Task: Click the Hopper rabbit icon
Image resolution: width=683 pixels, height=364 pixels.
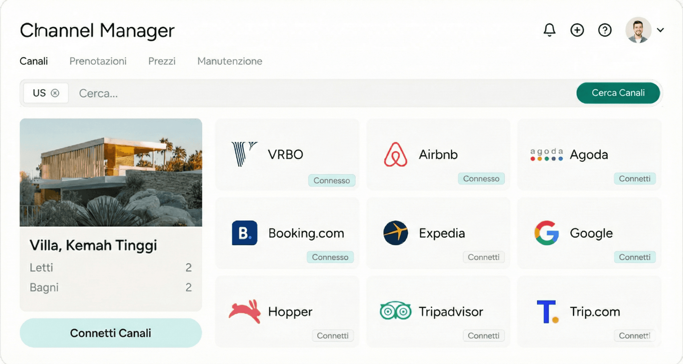Action: pos(245,311)
